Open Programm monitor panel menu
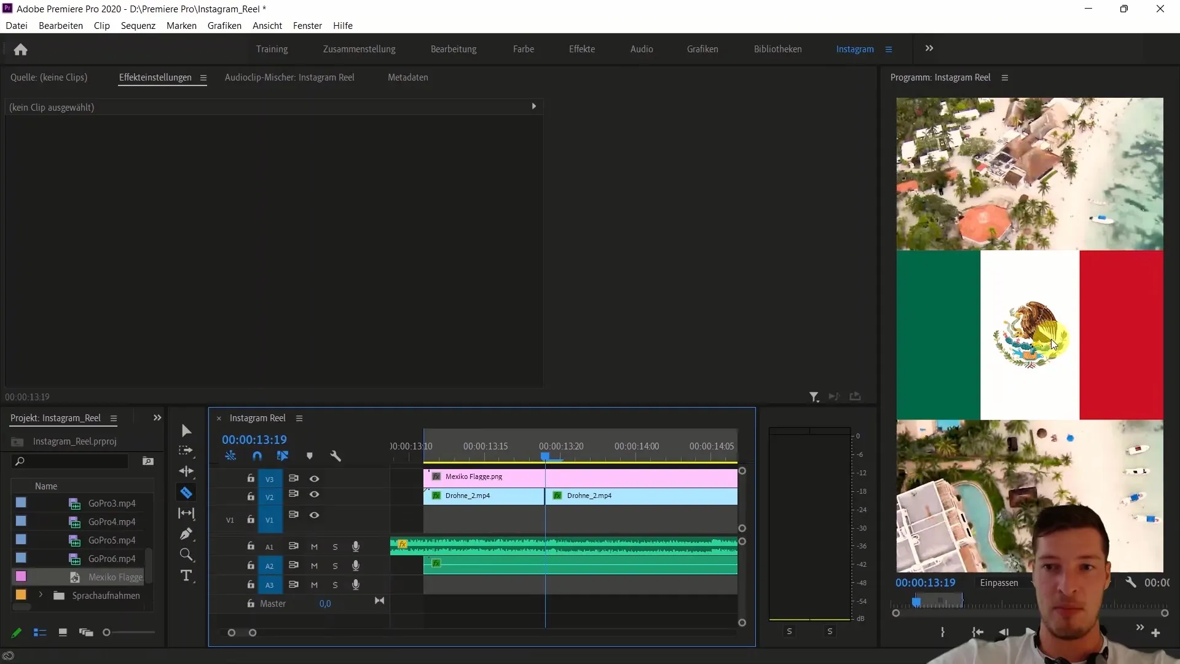Viewport: 1180px width, 664px height. (x=1005, y=77)
